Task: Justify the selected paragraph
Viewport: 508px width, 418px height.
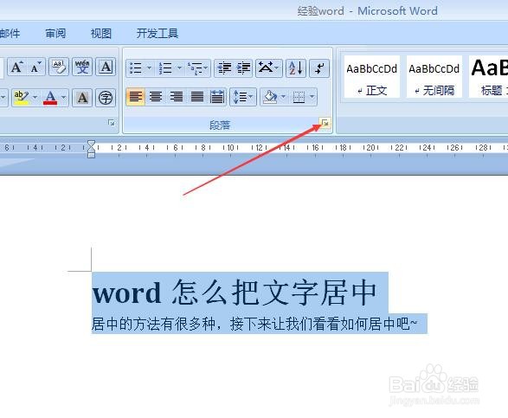Action: click(196, 97)
